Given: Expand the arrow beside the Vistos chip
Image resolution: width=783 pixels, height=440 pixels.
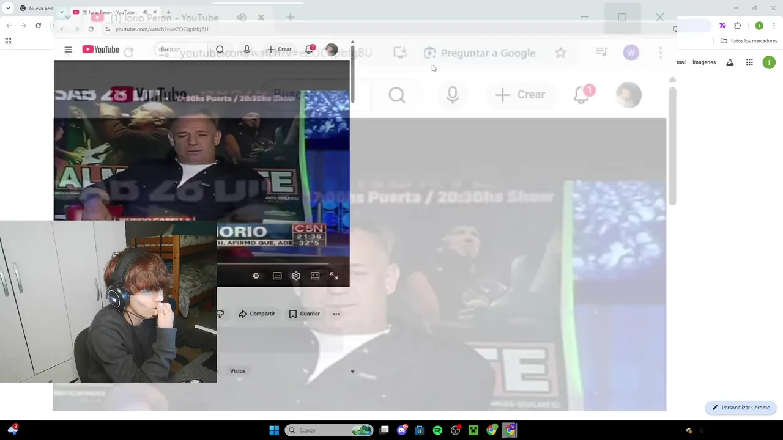Looking at the screenshot, I should 352,372.
